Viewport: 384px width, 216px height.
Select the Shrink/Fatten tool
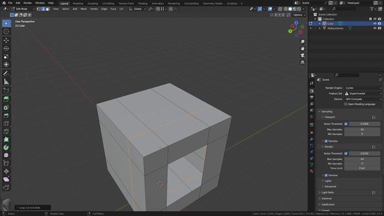click(x=6, y=171)
